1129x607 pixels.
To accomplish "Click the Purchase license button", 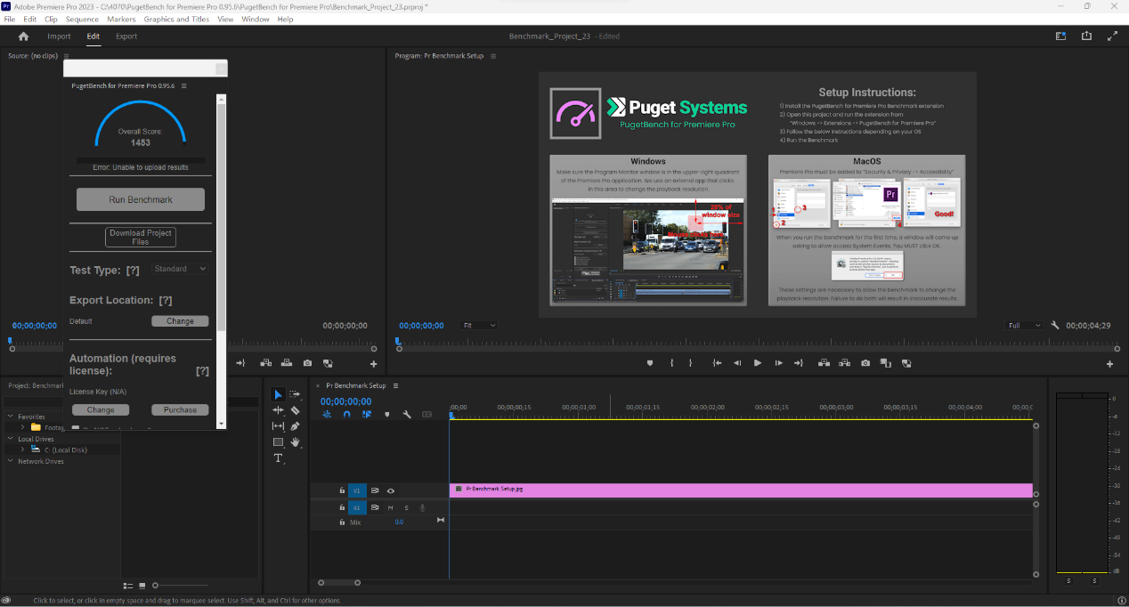I will click(180, 410).
